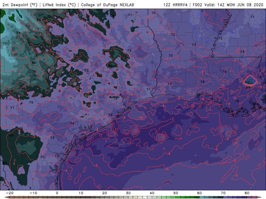Click the '2m Dewpoint (°F)' title text
The height and width of the screenshot is (199, 266).
20,5
